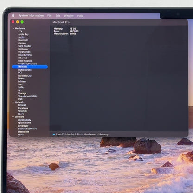Collapse the Software section chevron

pyautogui.click(x=13, y=117)
